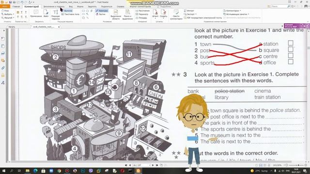Switch to the Защитить ribbon tab
The width and height of the screenshot is (310, 174).
(x=92, y=6)
